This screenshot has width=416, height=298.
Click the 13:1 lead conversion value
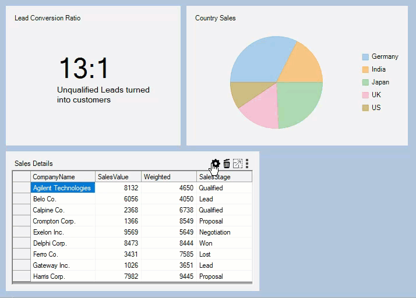[84, 69]
